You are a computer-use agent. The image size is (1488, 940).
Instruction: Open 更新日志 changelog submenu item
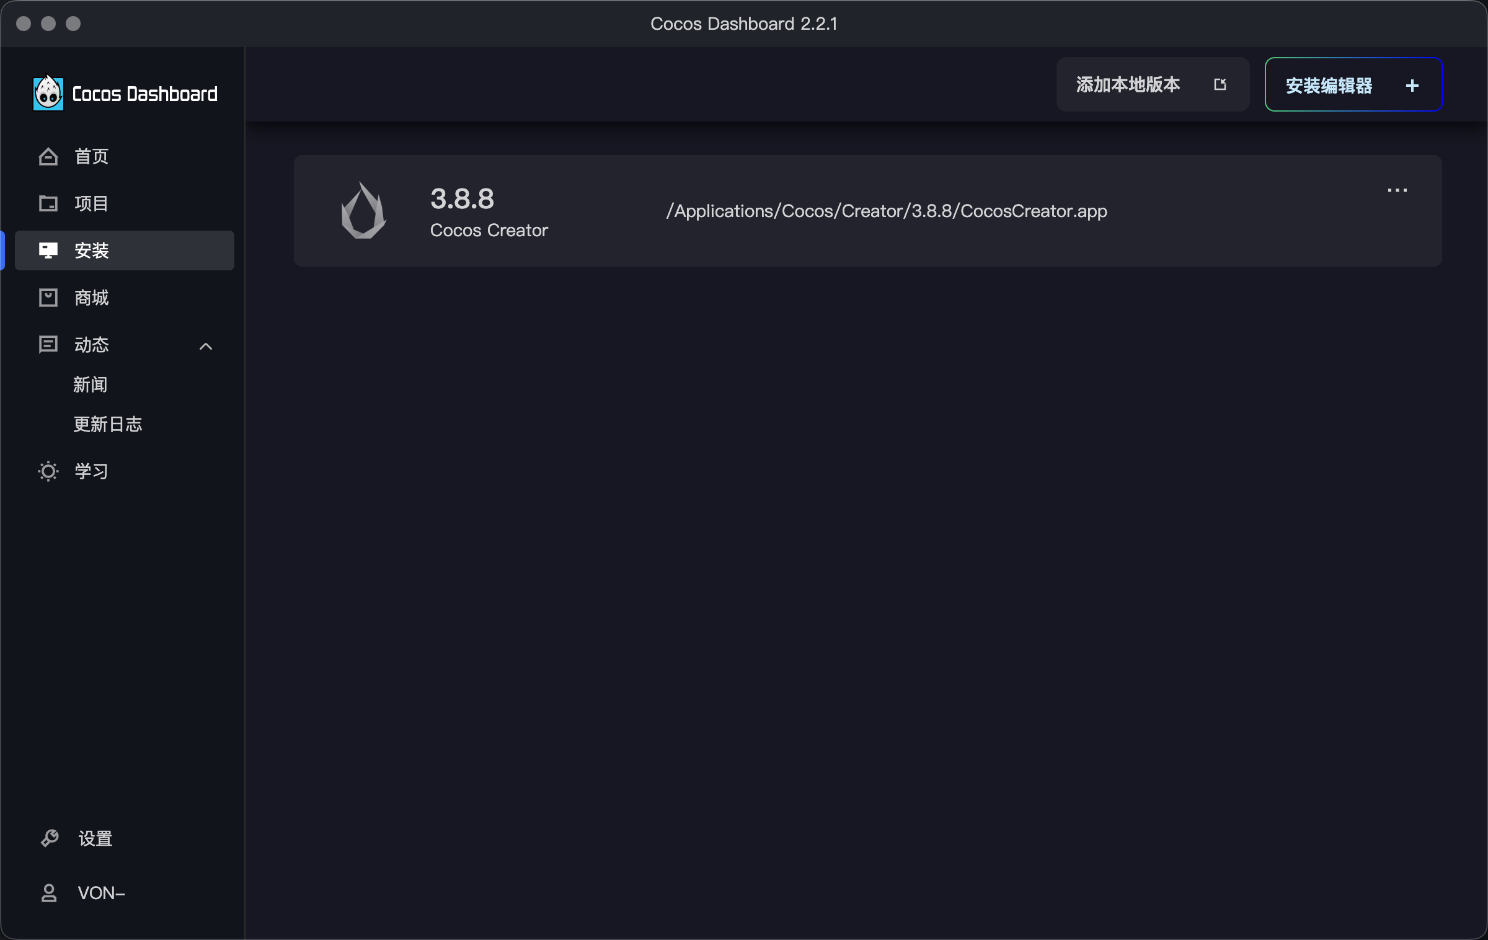coord(108,424)
